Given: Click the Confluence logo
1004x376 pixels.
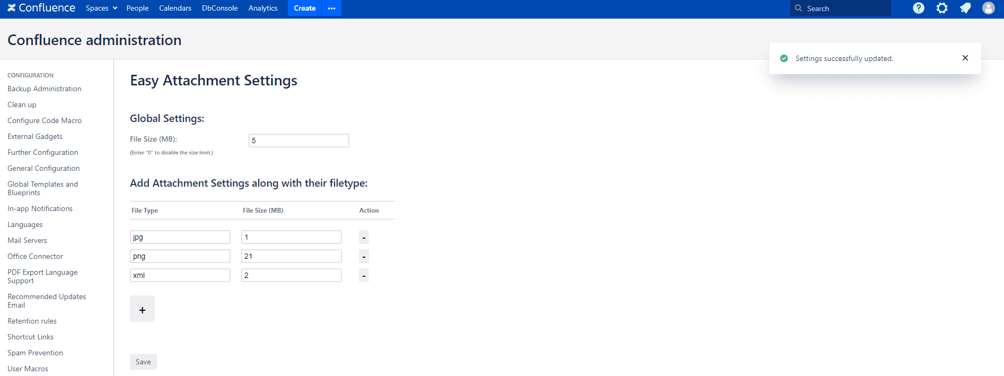Looking at the screenshot, I should pos(41,8).
